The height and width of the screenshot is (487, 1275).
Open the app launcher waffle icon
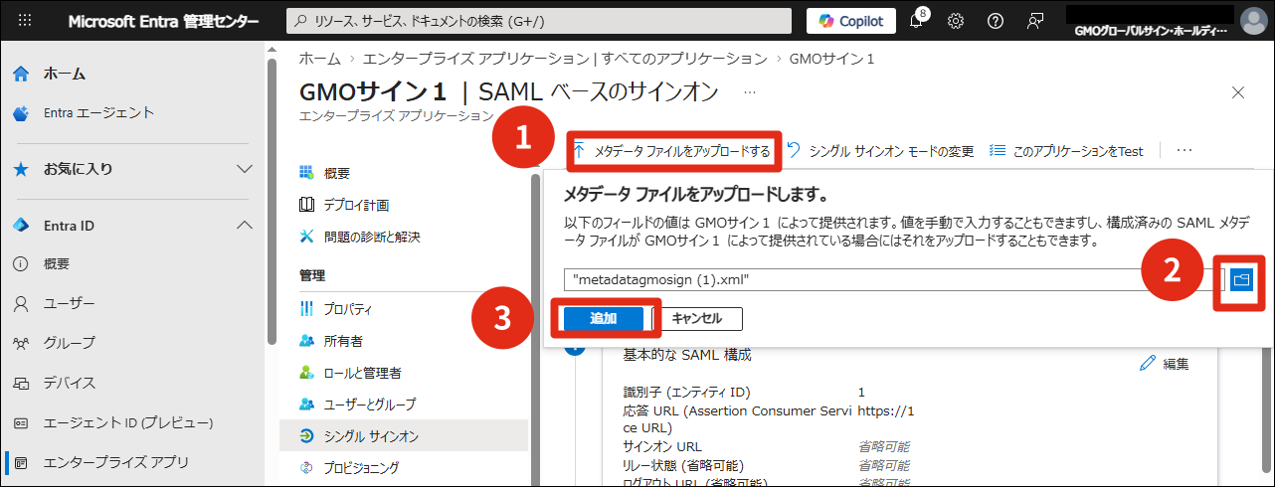click(x=26, y=21)
